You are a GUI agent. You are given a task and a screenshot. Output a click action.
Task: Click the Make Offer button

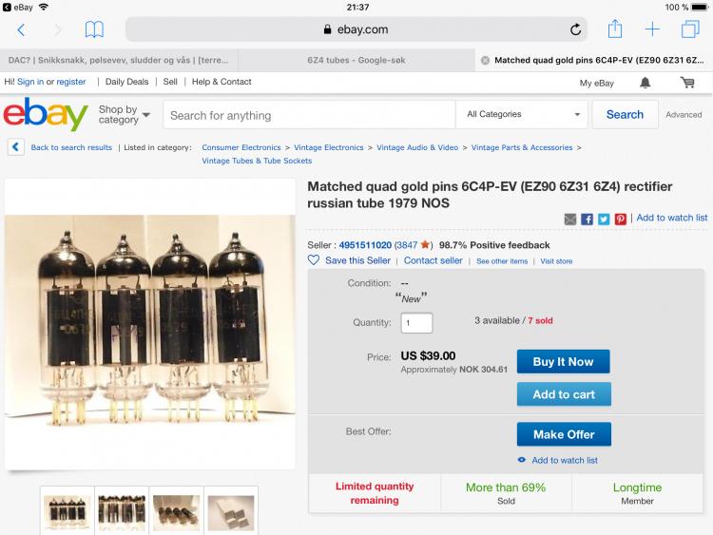pyautogui.click(x=564, y=434)
